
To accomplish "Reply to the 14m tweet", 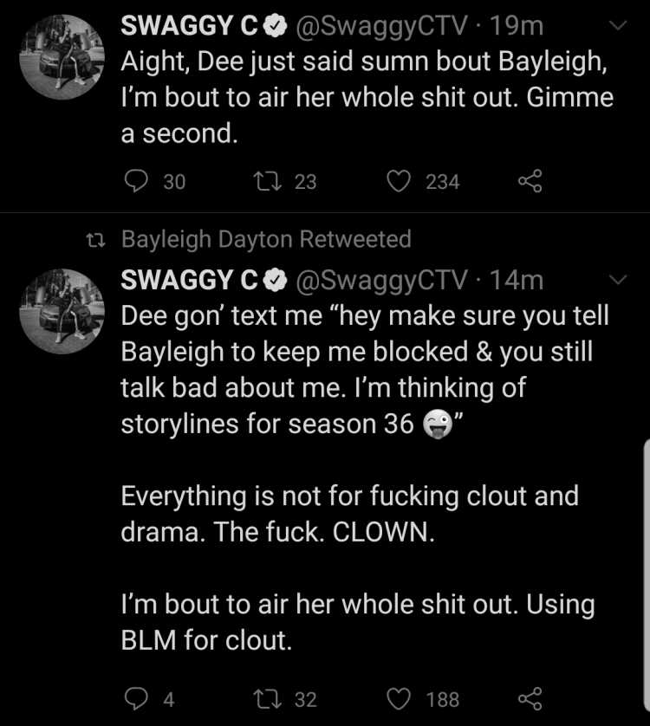I will click(136, 698).
